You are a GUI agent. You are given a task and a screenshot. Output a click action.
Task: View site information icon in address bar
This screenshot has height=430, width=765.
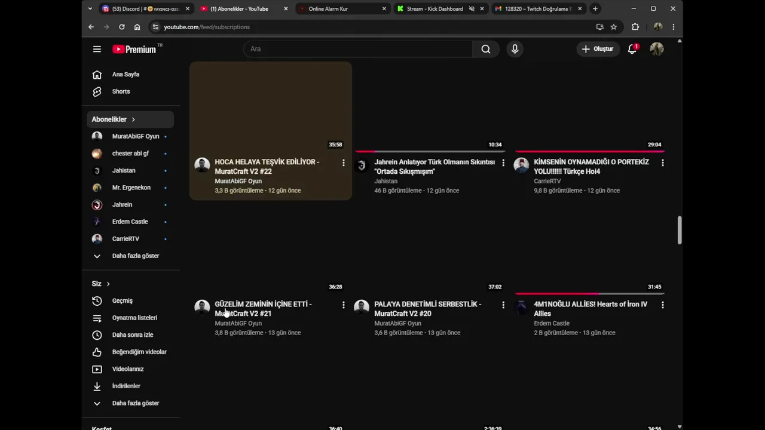(x=155, y=27)
